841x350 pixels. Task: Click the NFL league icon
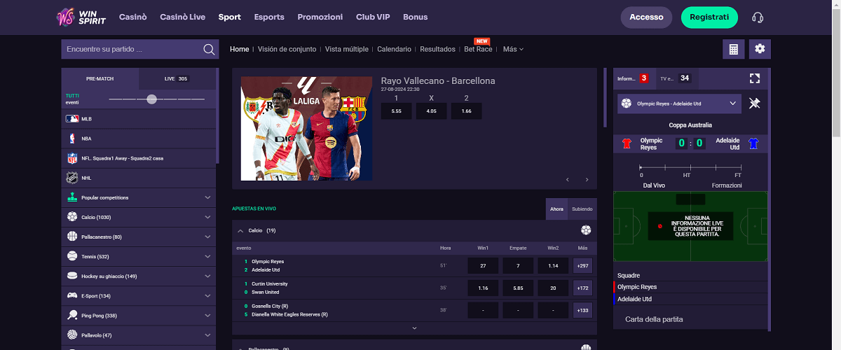(x=71, y=158)
